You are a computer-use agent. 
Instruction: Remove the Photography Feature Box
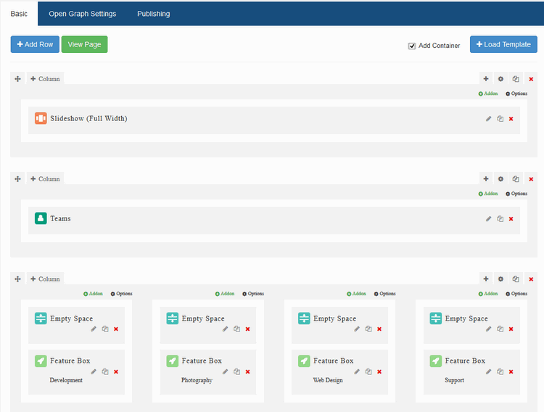click(x=247, y=371)
